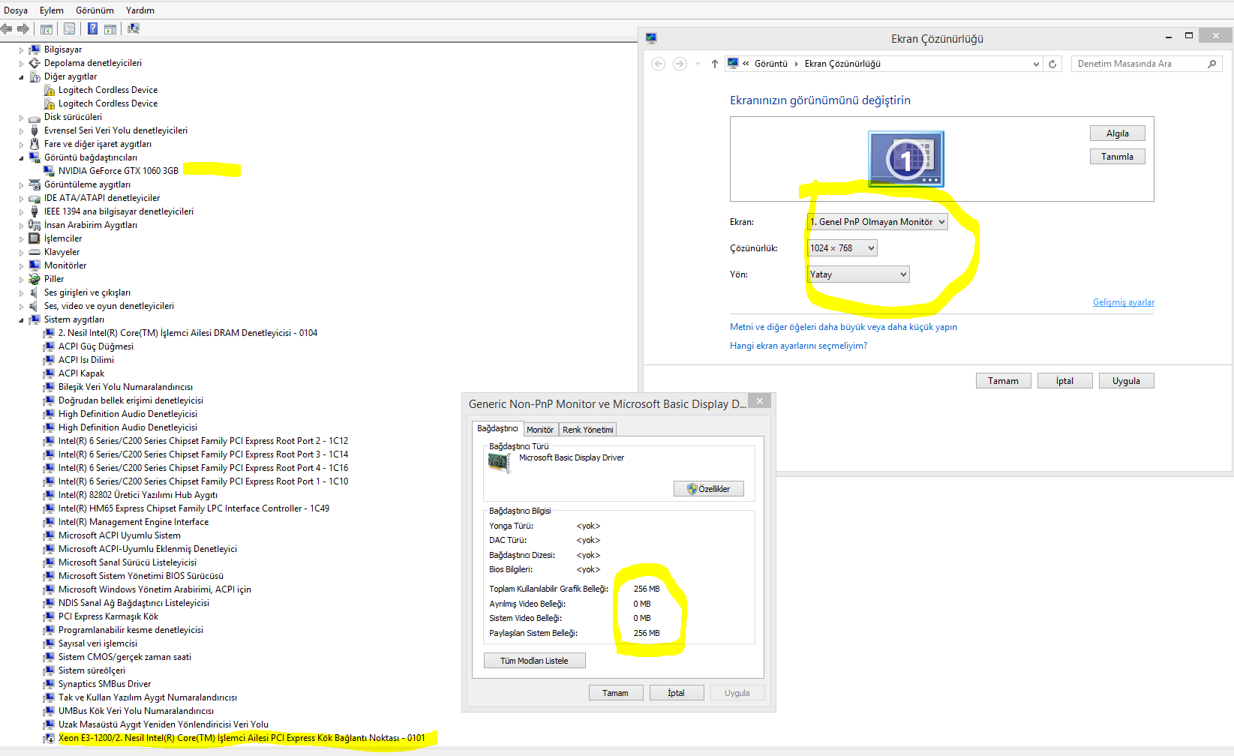1234x756 pixels.
Task: Collapse the Sistem aygıtları node
Action: [21, 320]
